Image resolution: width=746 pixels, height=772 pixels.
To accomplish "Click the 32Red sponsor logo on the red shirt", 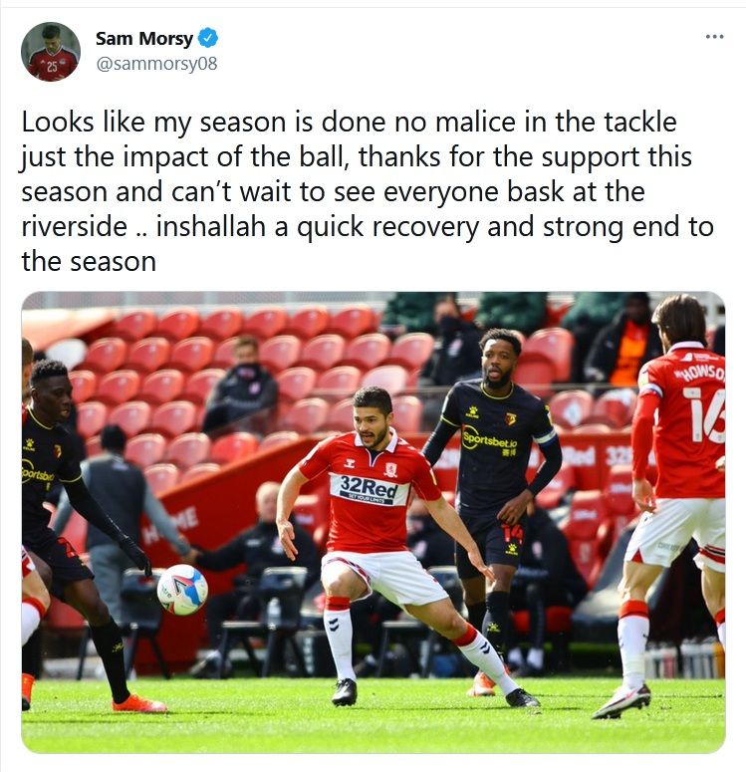I will (369, 489).
